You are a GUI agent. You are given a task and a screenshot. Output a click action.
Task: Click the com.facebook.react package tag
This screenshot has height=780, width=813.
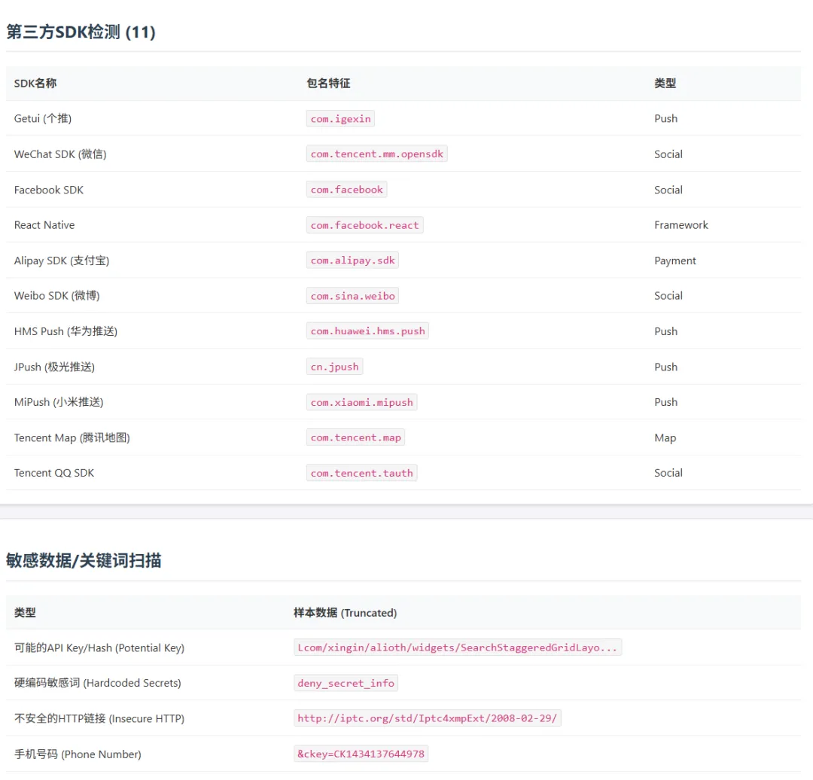pyautogui.click(x=364, y=225)
